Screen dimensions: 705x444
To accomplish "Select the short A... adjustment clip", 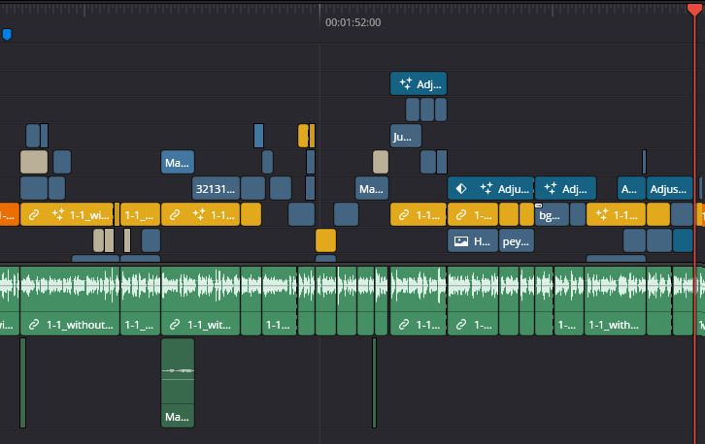I will 631,188.
